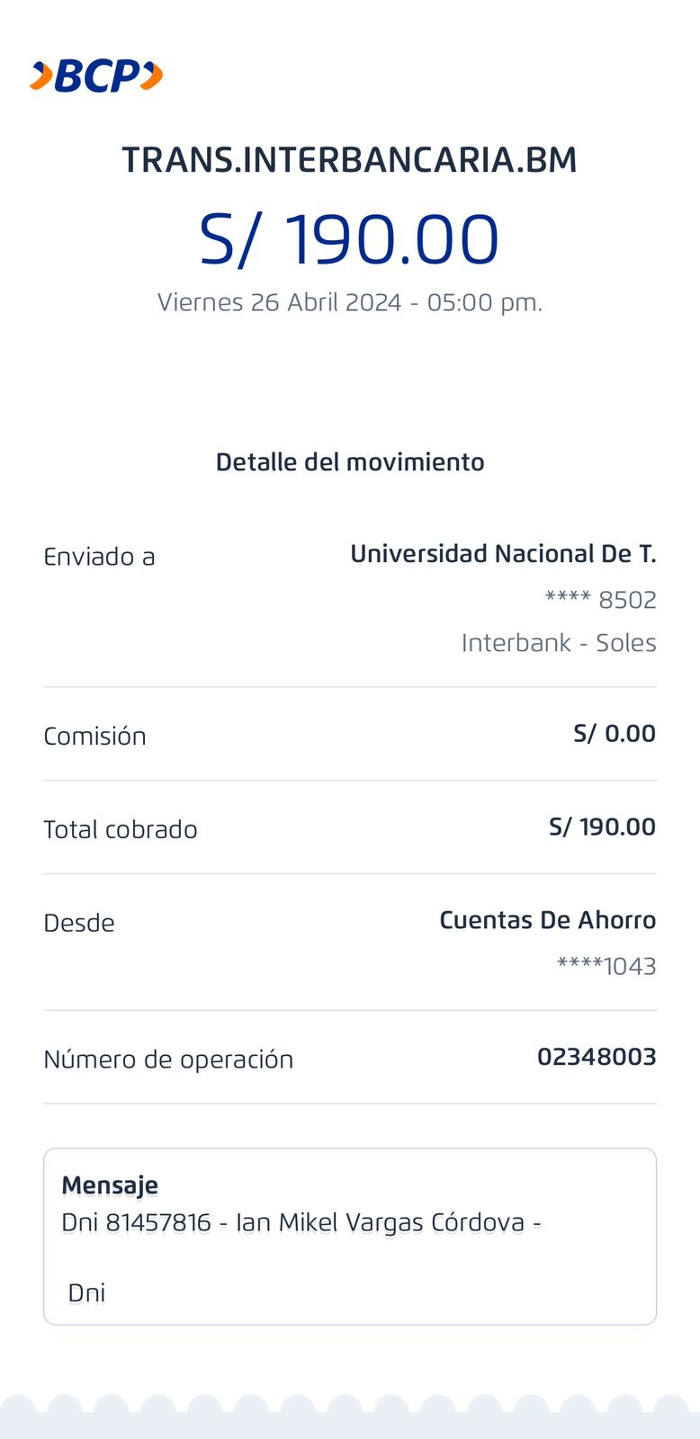700x1439 pixels.
Task: Click the Desde label
Action: pyautogui.click(x=79, y=923)
